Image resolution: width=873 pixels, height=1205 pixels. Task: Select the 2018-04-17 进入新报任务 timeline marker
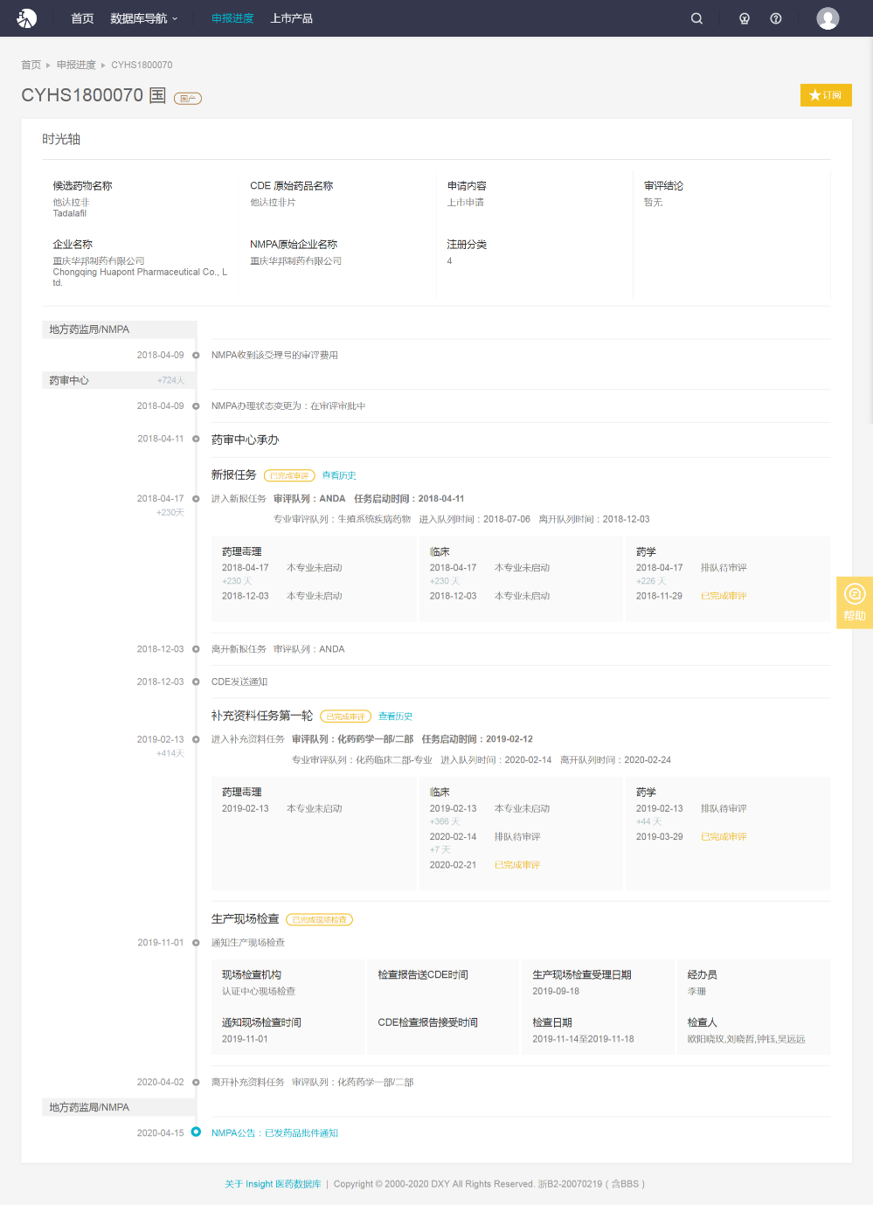196,498
